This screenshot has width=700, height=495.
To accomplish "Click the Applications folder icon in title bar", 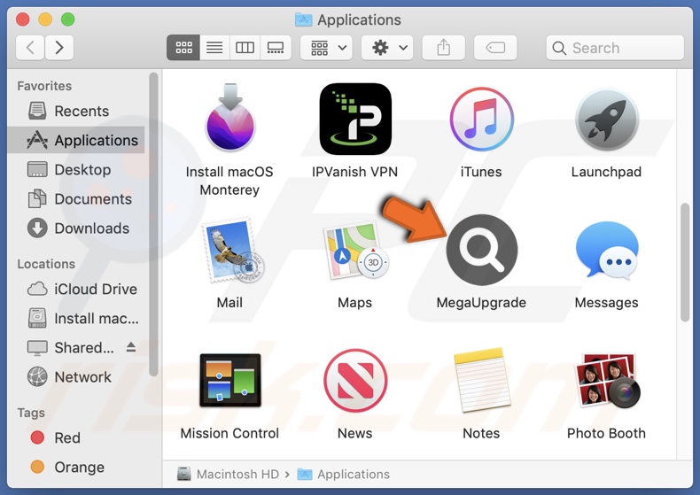I will [304, 19].
